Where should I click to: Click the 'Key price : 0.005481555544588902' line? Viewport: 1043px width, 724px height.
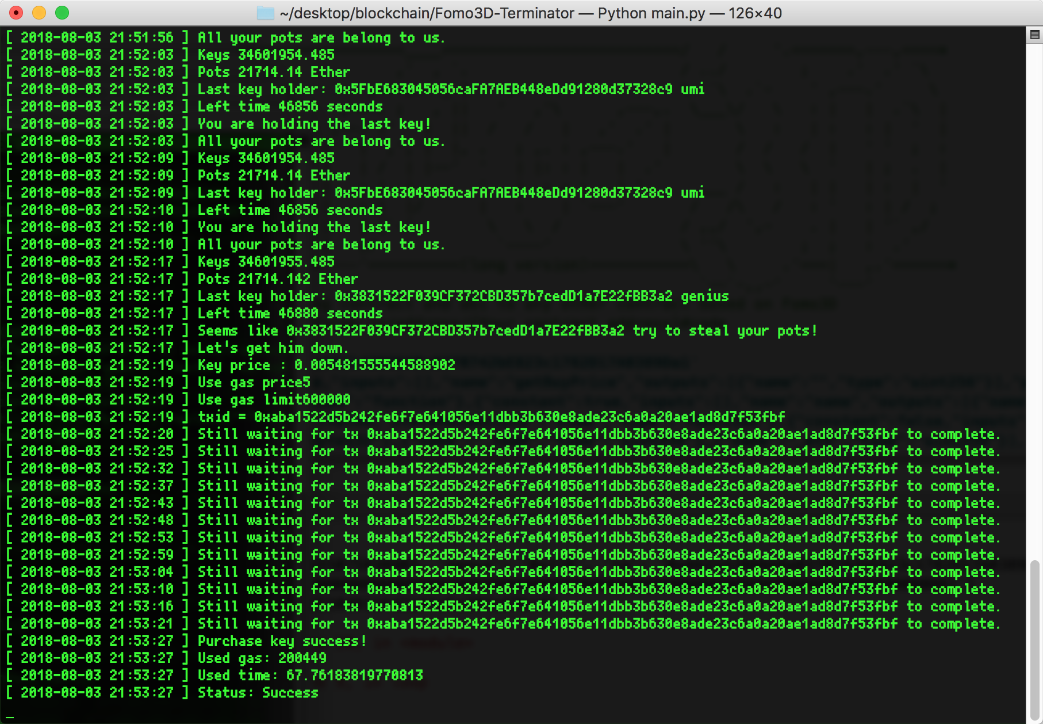pyautogui.click(x=231, y=365)
